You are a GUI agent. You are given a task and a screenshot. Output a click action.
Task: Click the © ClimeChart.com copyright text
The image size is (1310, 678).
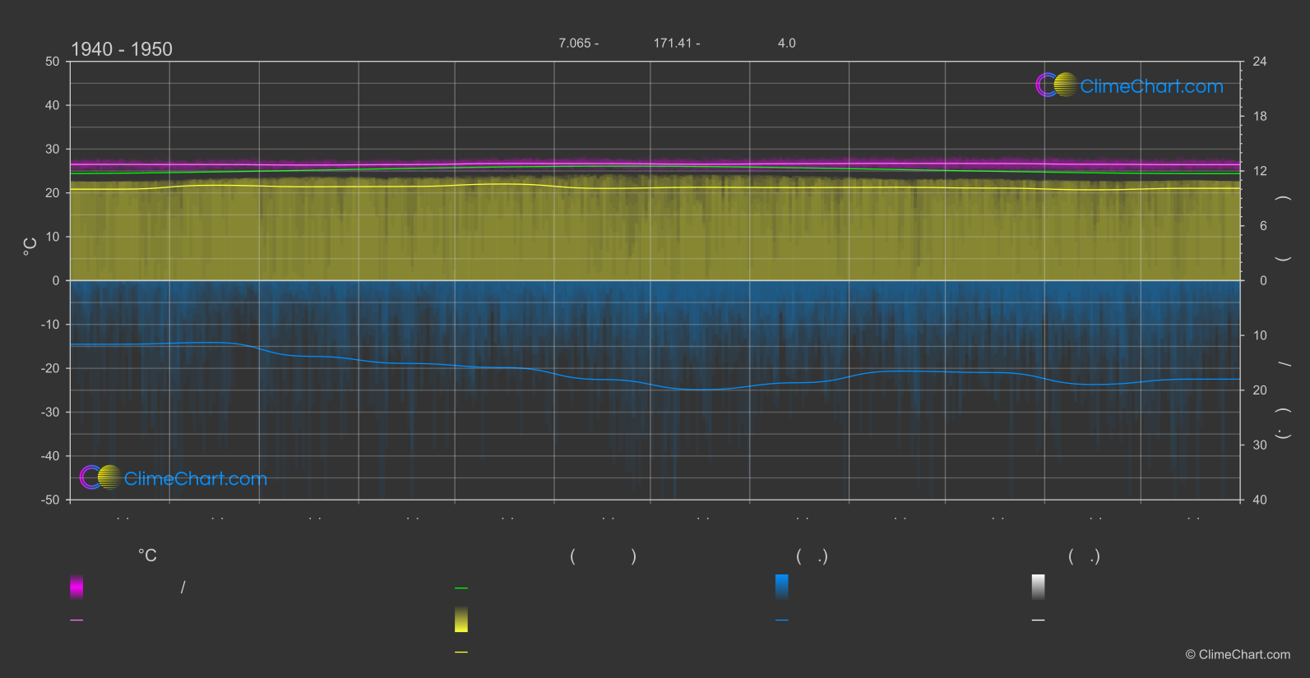coord(1238,655)
